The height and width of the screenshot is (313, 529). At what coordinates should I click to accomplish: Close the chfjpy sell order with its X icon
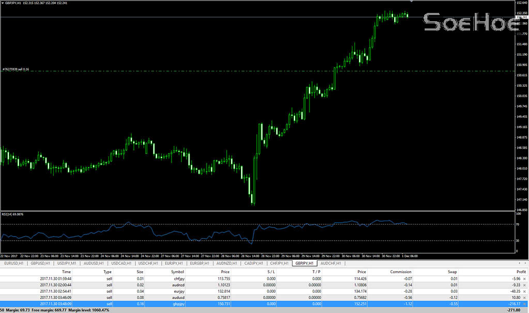click(525, 279)
